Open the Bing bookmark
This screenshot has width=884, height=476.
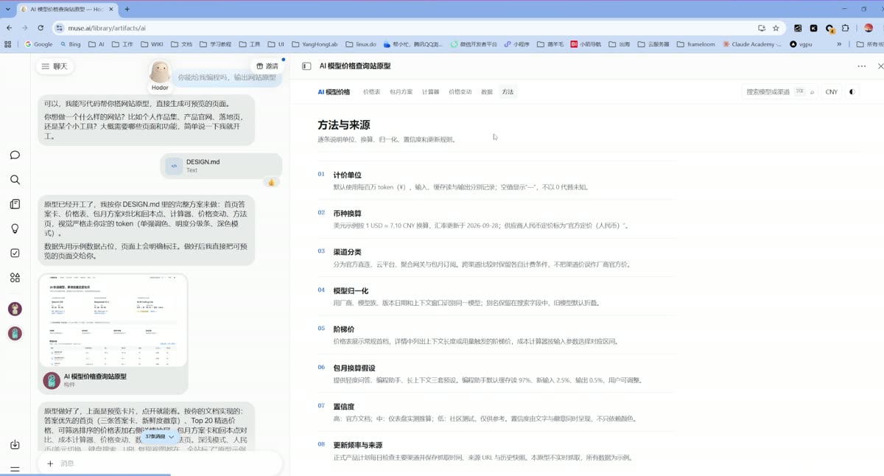tap(70, 44)
